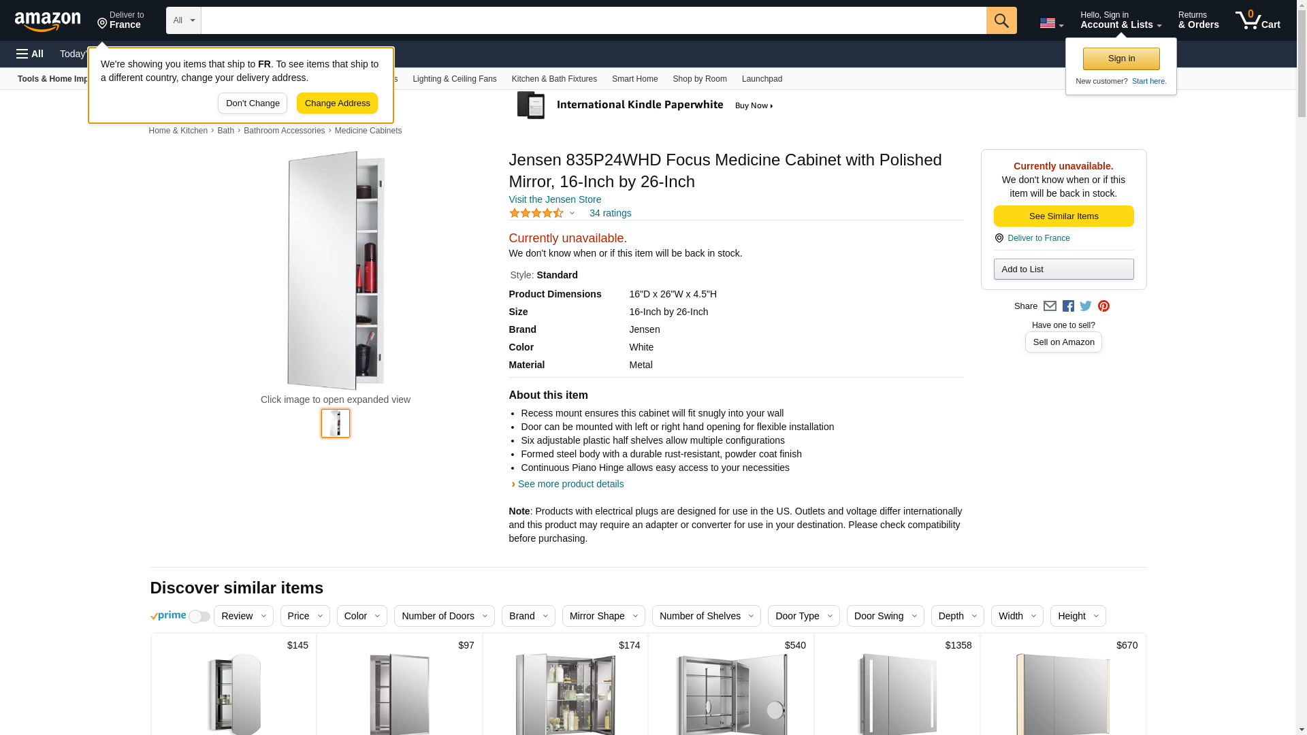The height and width of the screenshot is (735, 1307).
Task: Open the shopping cart
Action: [x=1258, y=20]
